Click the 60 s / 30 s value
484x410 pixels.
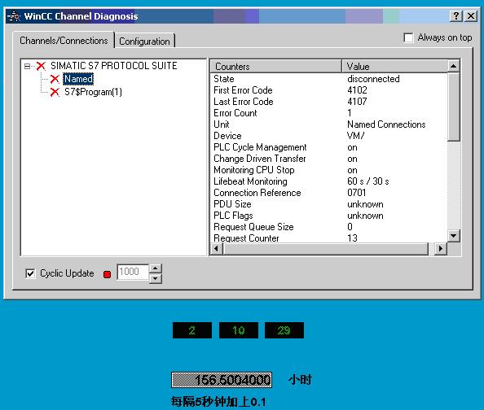[x=368, y=181]
